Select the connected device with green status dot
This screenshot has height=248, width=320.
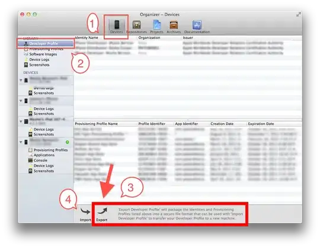tap(46, 142)
